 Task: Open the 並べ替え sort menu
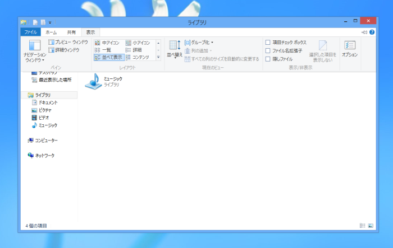175,49
